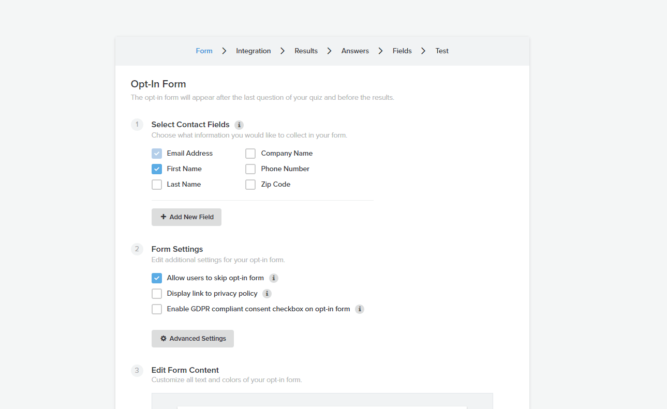Check the Phone Number field
Screen dimensions: 667x409
[x=250, y=169]
